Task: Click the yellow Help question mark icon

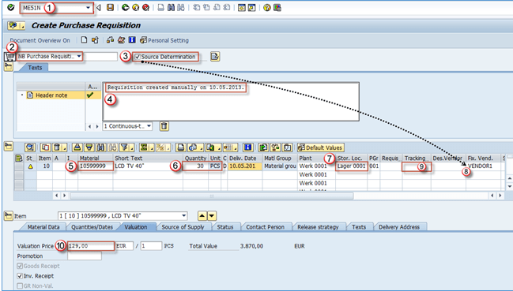Action: click(x=267, y=7)
